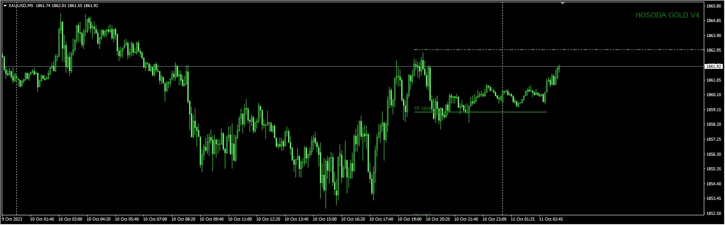
Task: Click the 10 Oct 09:40 time label
Action: tap(212, 219)
